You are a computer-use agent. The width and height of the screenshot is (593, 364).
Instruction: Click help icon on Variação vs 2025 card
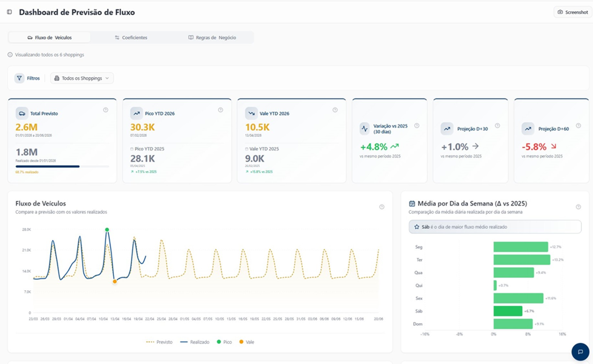pyautogui.click(x=417, y=126)
